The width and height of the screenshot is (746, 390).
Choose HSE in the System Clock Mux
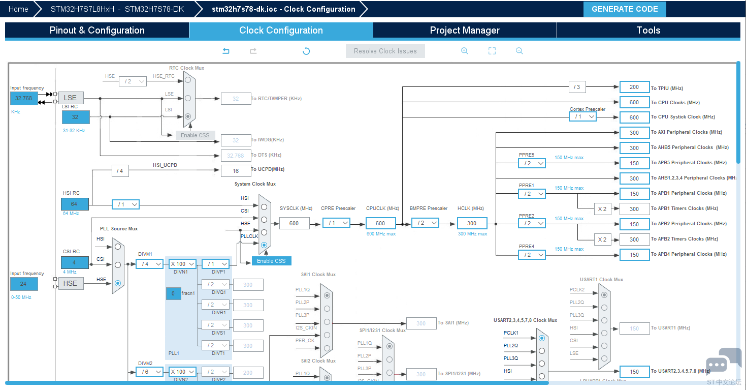[x=264, y=232]
